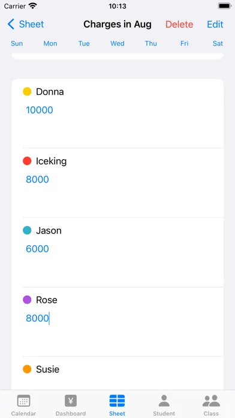Tap the Wi-Fi icon in status bar
Screen dimensions: 235x418
coord(33,6)
